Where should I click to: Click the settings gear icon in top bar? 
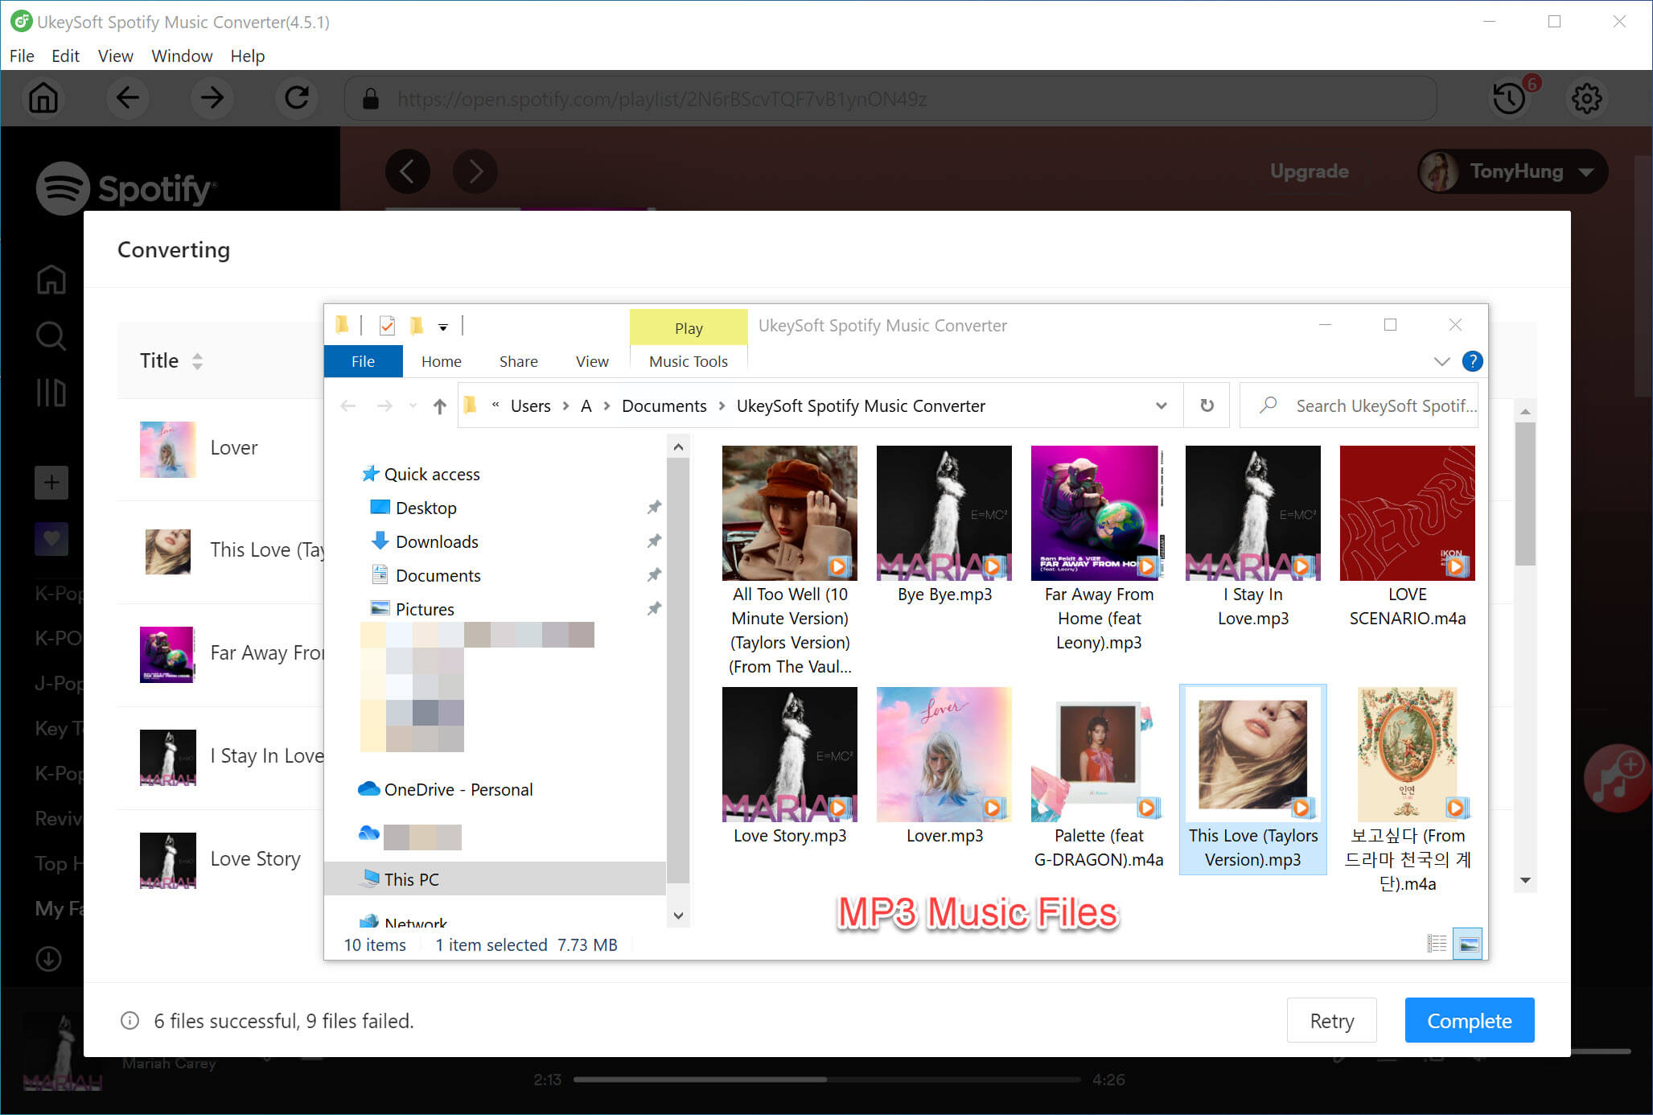(1586, 100)
